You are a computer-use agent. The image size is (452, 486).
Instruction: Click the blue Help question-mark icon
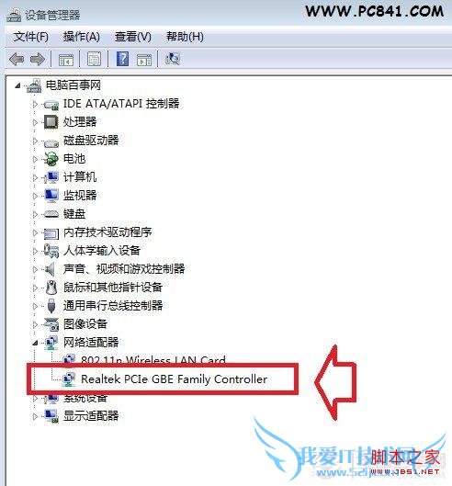pyautogui.click(x=122, y=59)
